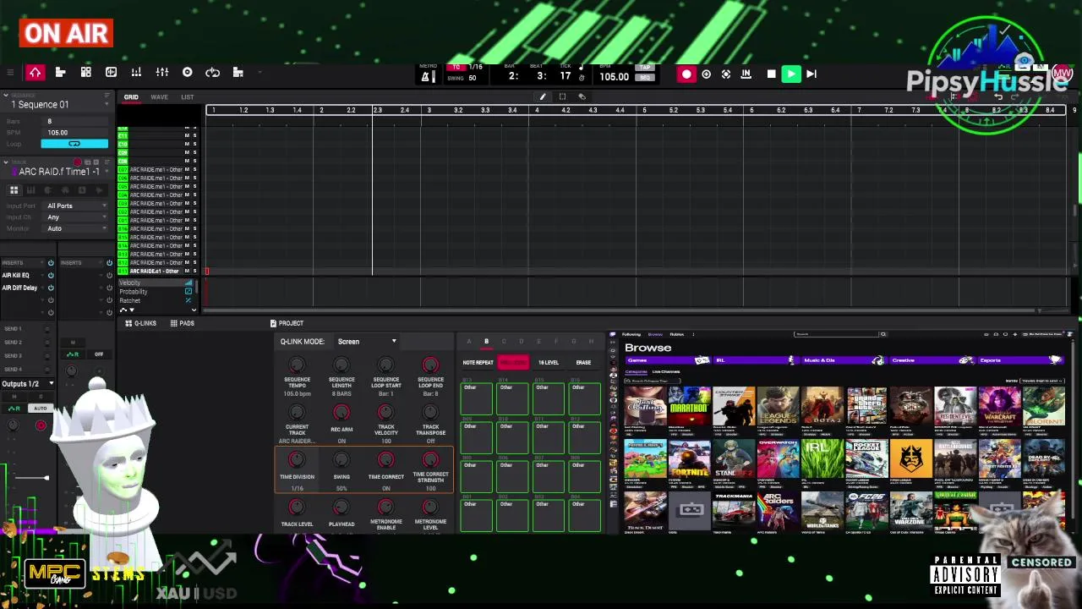Click the green play button
Image resolution: width=1082 pixels, height=609 pixels.
(791, 74)
